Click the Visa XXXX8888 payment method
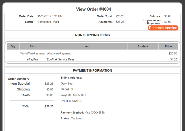 [95, 112]
